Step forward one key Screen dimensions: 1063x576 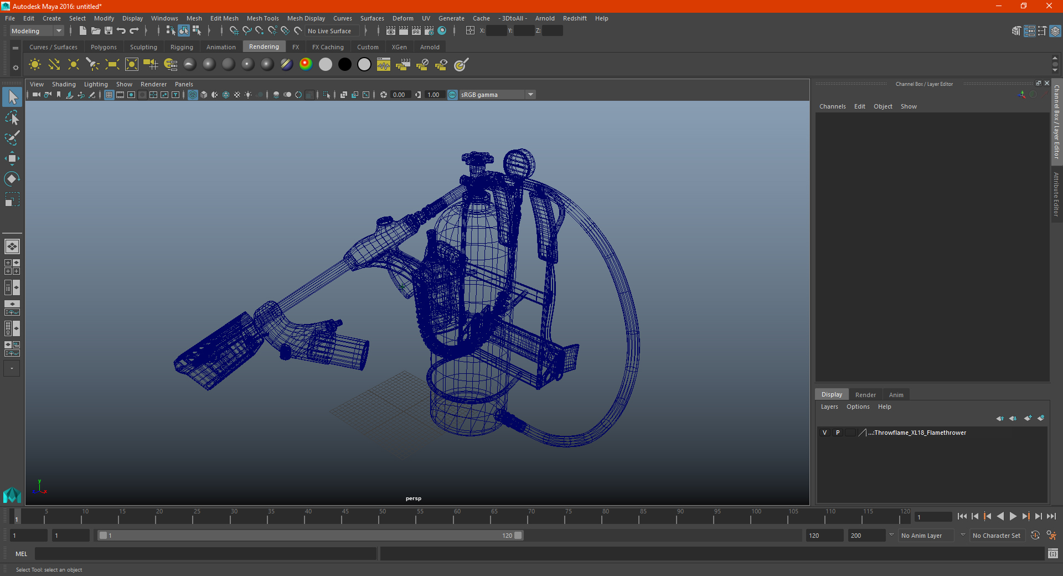coord(1025,516)
